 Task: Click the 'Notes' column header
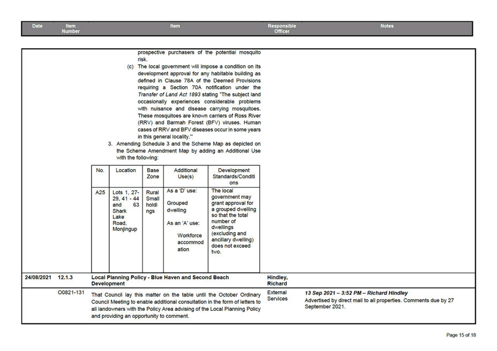(x=387, y=26)
